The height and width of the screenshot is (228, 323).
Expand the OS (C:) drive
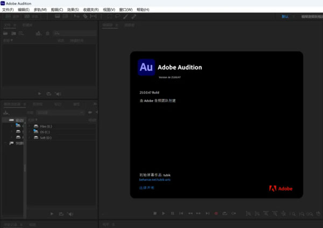[x=29, y=132]
